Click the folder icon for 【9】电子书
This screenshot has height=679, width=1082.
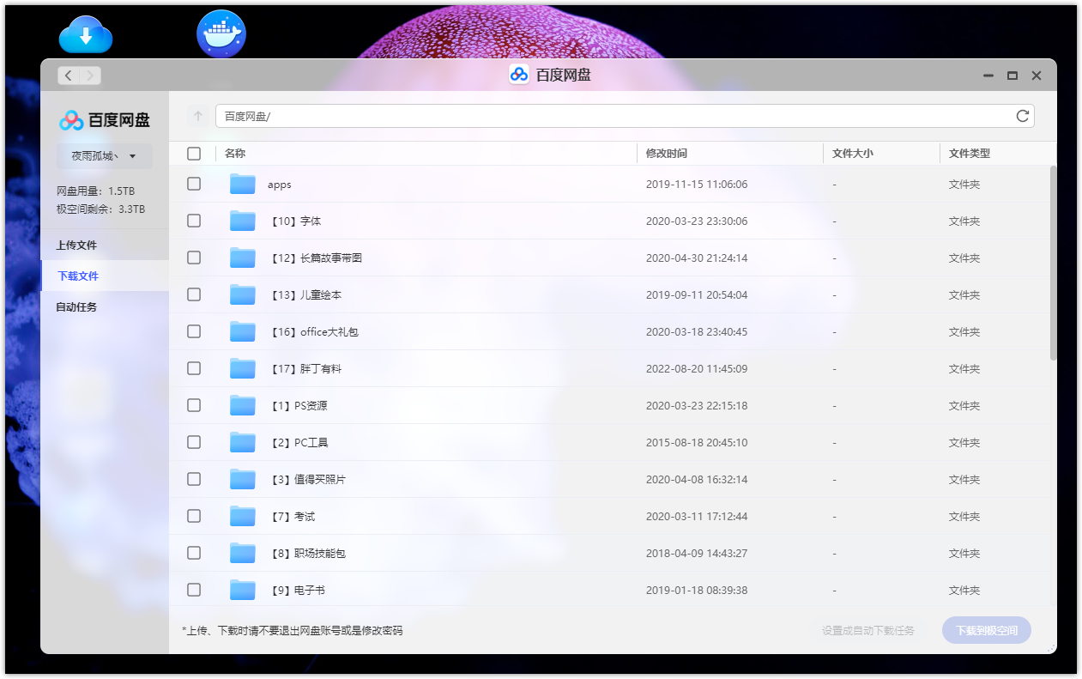tap(243, 590)
